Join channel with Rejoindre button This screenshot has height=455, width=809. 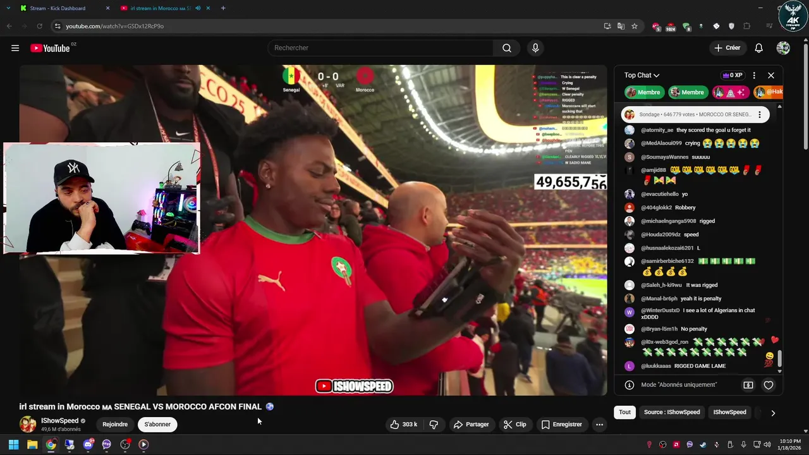(115, 425)
